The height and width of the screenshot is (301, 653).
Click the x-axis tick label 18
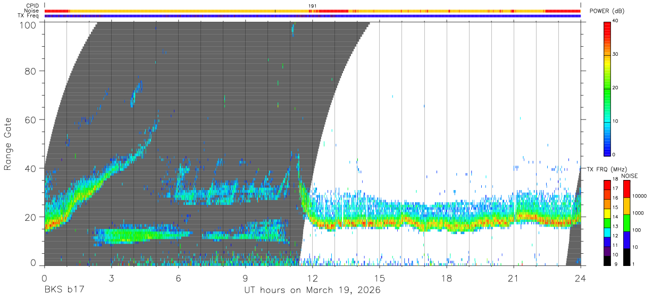pos(446,278)
